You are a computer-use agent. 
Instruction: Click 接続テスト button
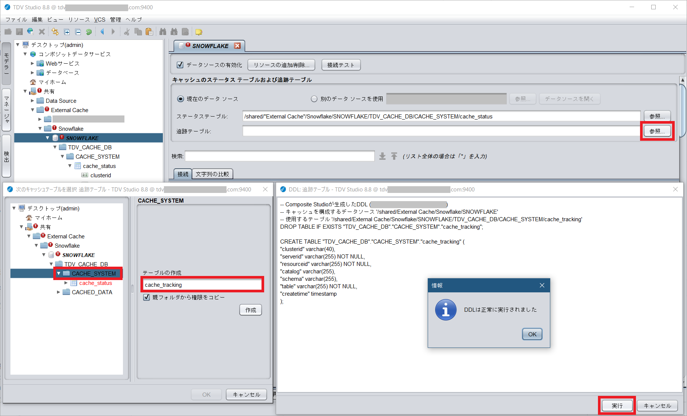341,65
